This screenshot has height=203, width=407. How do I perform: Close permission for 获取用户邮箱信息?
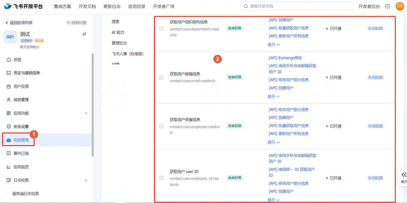(x=375, y=77)
